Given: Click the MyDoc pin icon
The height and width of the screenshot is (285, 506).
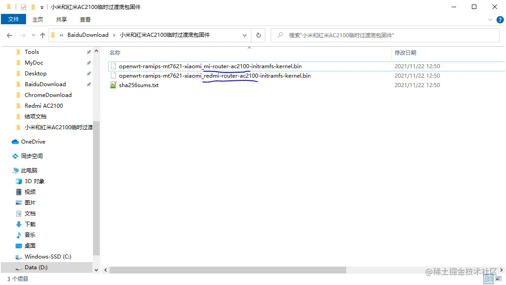Looking at the screenshot, I should coord(88,63).
